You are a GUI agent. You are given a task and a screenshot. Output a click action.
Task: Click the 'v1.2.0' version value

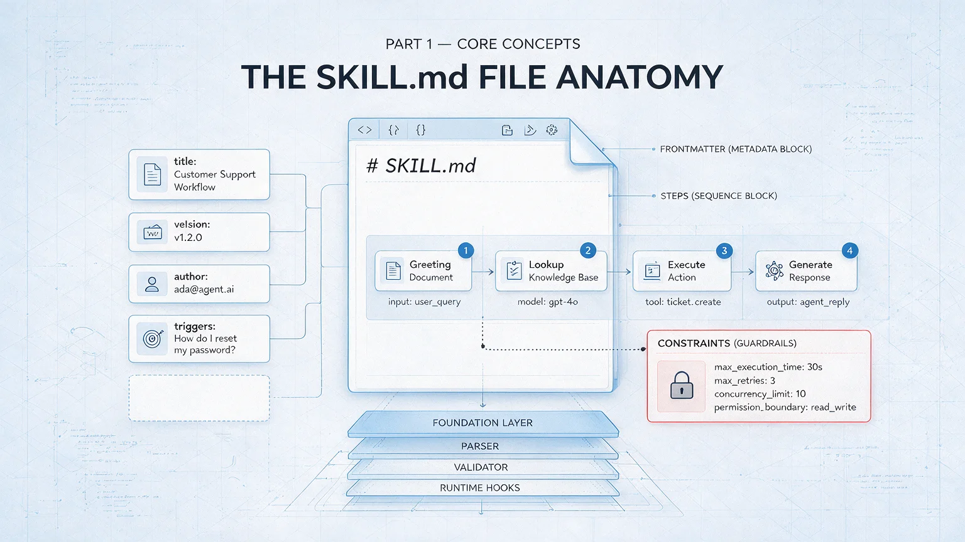click(x=188, y=238)
